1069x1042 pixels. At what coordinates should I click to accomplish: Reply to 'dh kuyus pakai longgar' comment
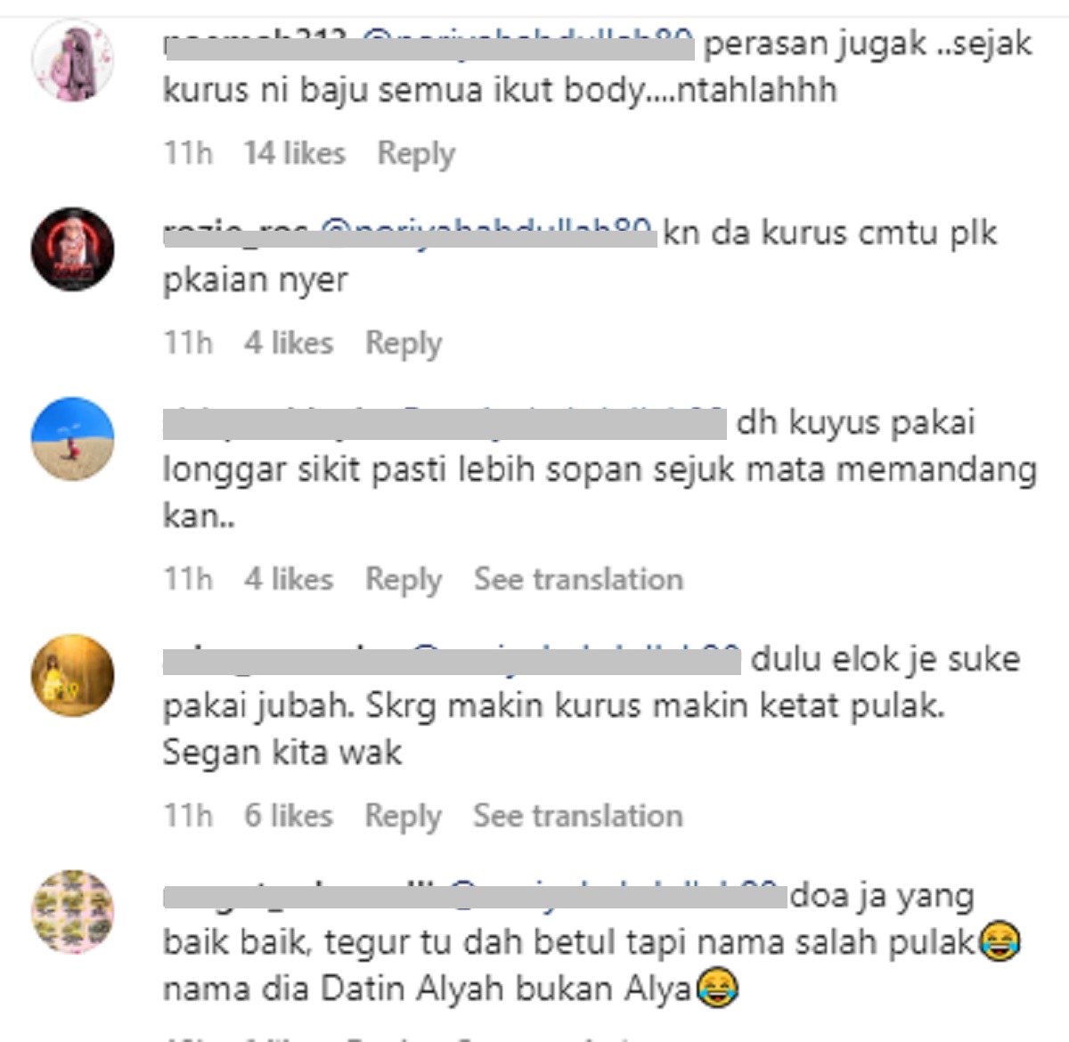(x=404, y=580)
